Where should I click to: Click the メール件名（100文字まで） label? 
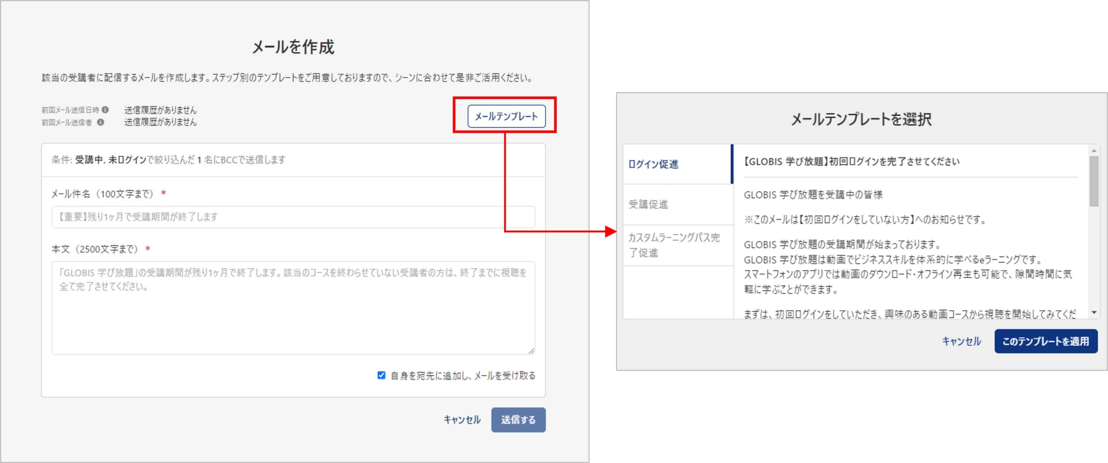(103, 194)
